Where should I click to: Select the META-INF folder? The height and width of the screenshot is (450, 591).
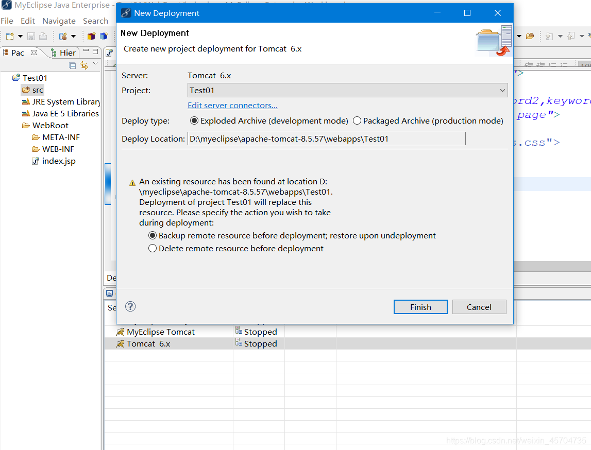(x=56, y=137)
